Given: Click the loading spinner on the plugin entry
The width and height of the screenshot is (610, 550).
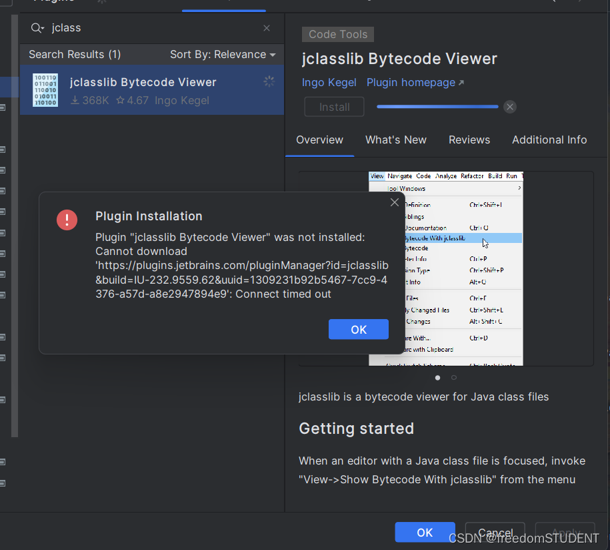Looking at the screenshot, I should 269,81.
